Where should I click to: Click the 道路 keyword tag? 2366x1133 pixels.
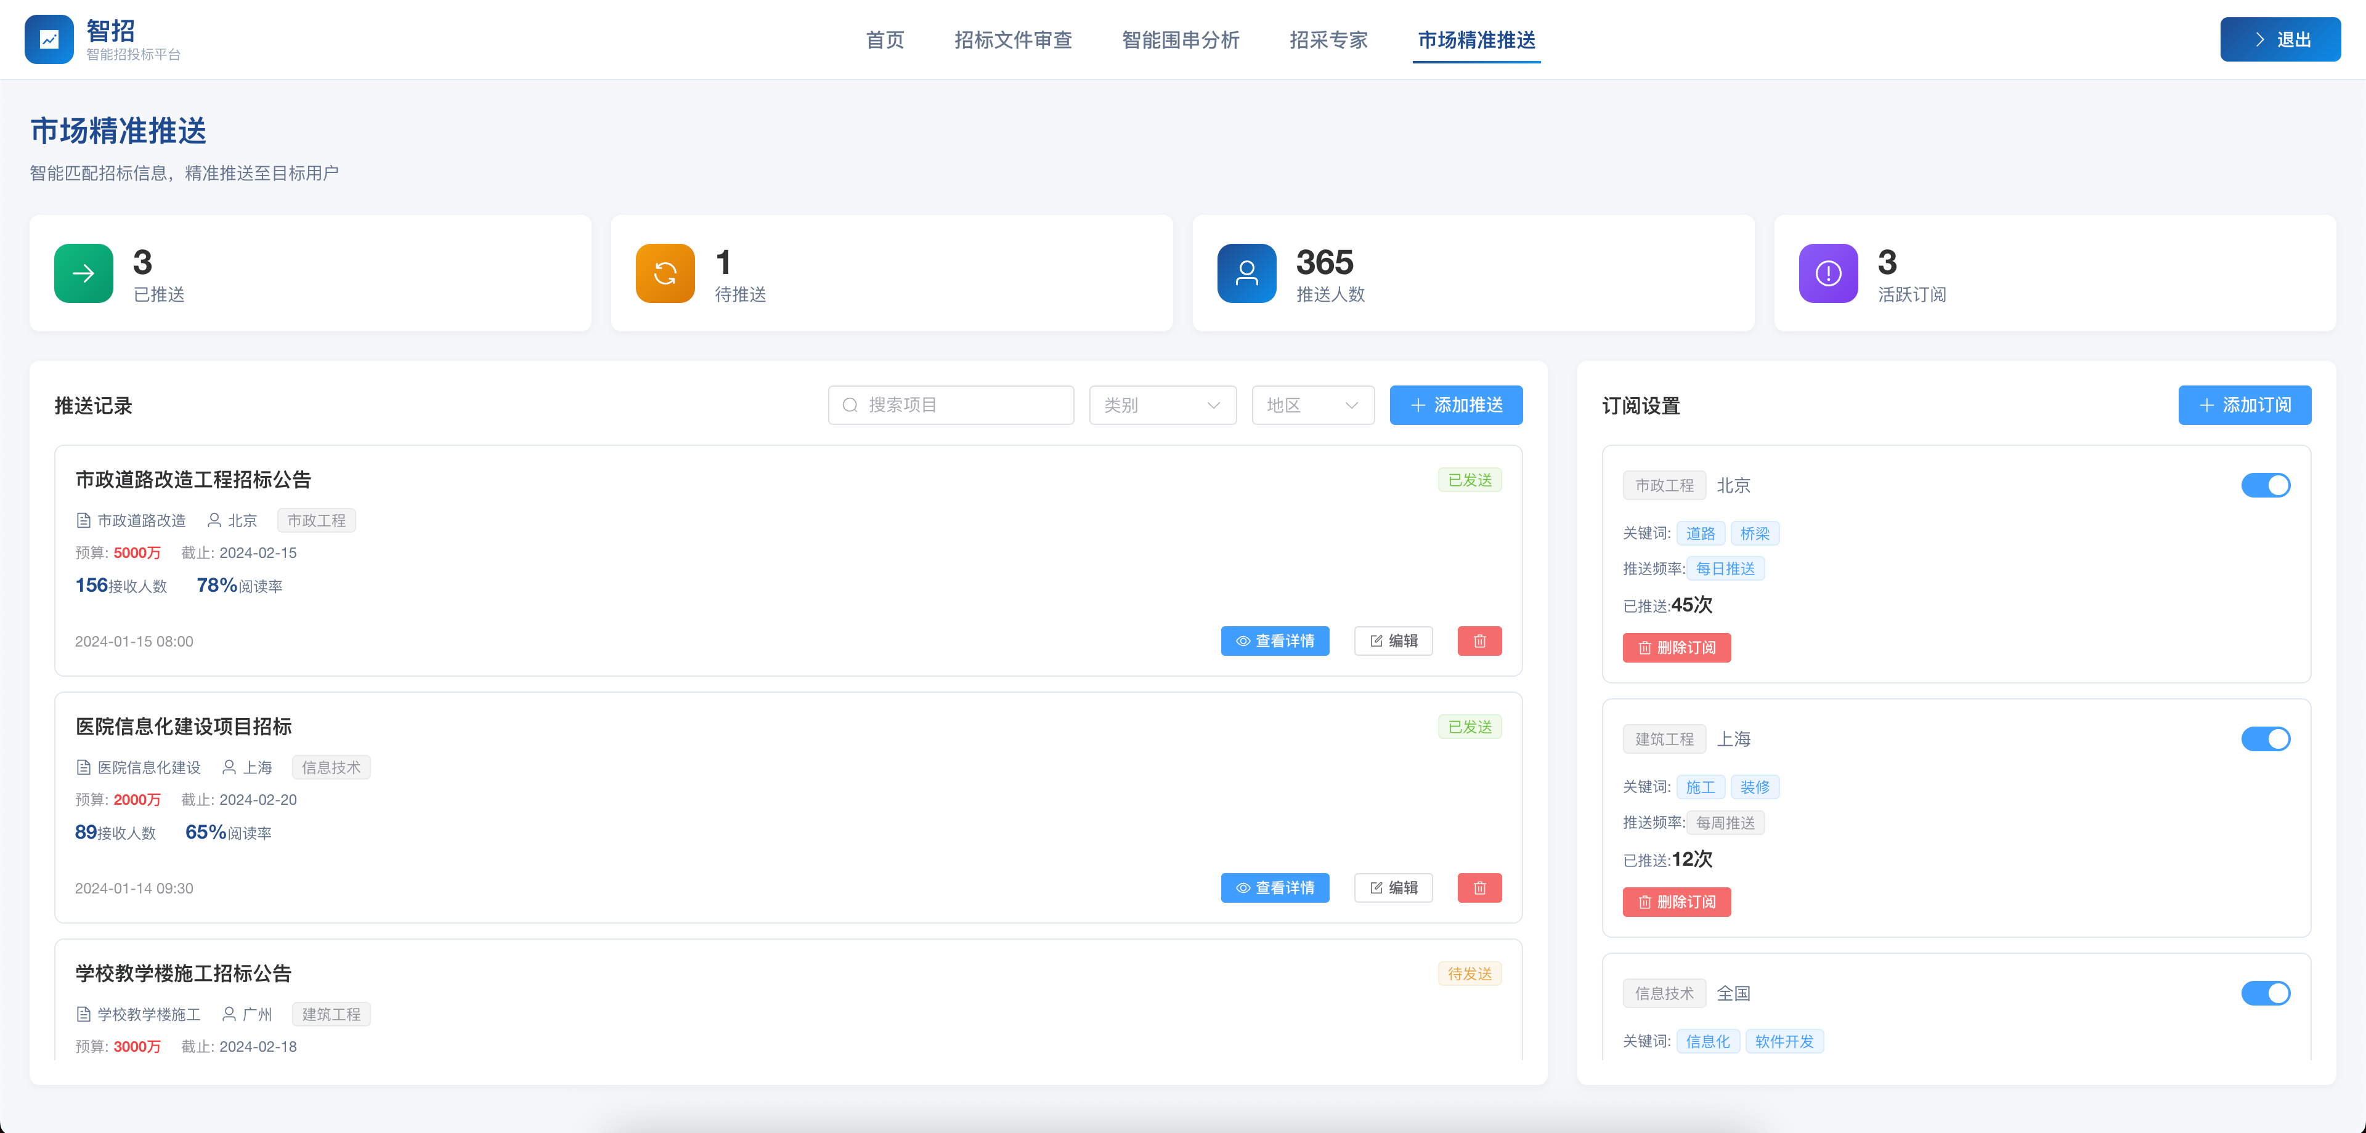click(1700, 533)
